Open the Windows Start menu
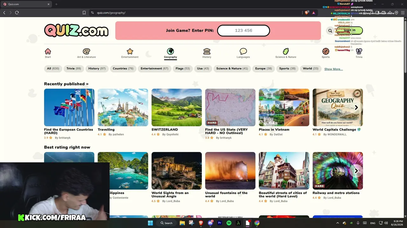 [x=150, y=223]
